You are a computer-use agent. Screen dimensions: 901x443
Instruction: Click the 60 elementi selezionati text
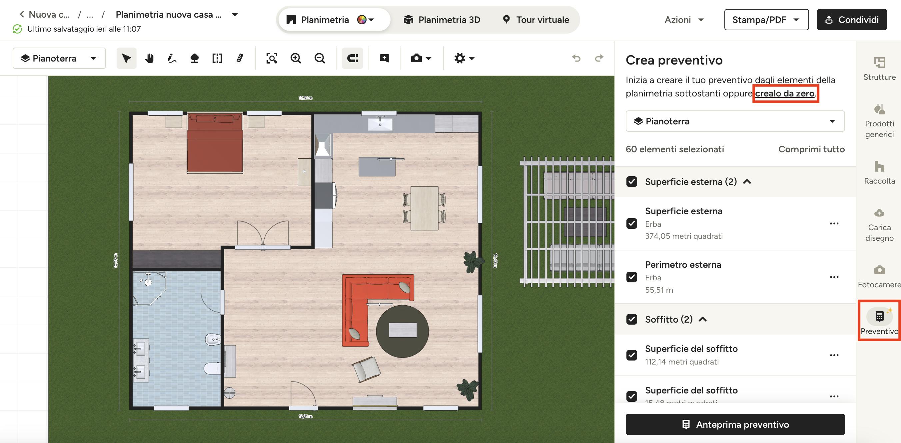coord(675,149)
